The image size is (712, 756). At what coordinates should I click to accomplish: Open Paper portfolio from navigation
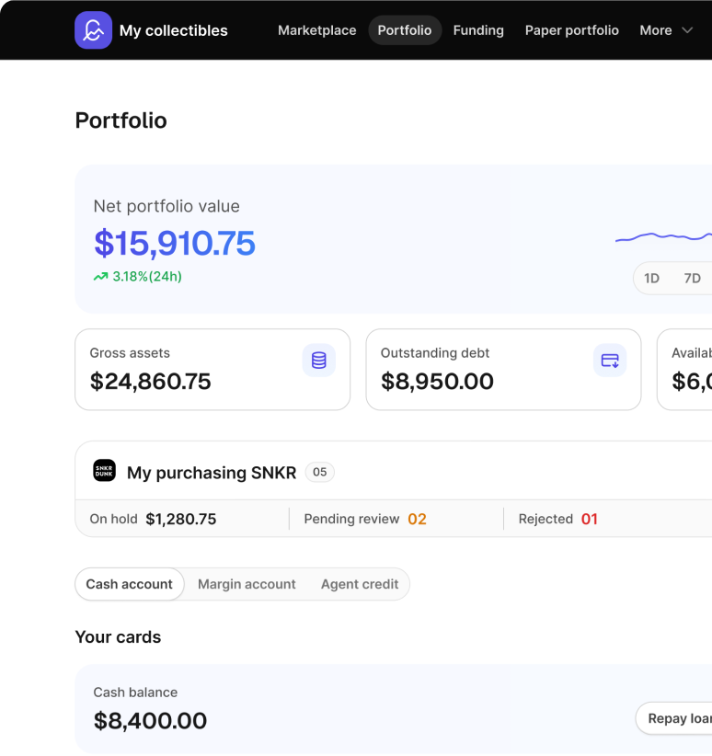(571, 30)
